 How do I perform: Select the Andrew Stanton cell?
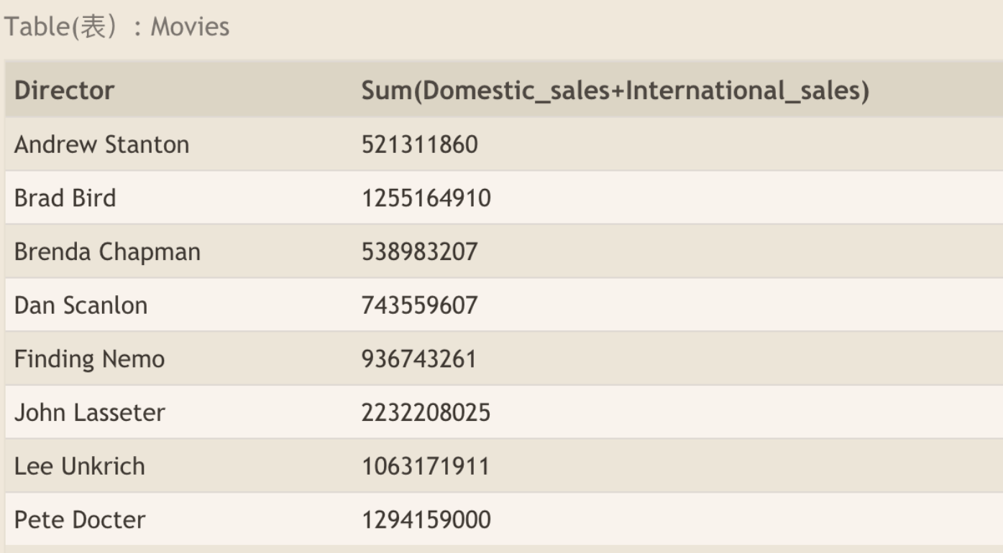(x=101, y=144)
